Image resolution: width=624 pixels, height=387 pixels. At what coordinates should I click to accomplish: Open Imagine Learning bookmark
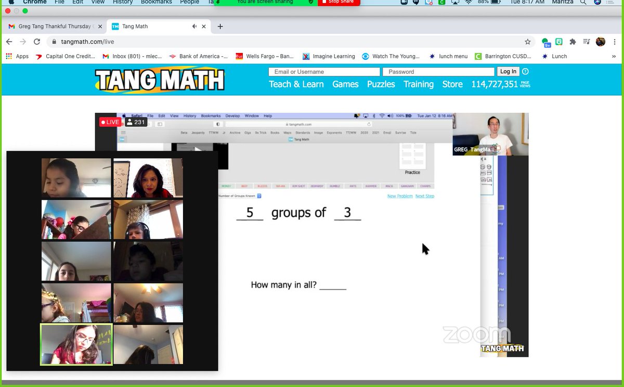[x=329, y=56]
